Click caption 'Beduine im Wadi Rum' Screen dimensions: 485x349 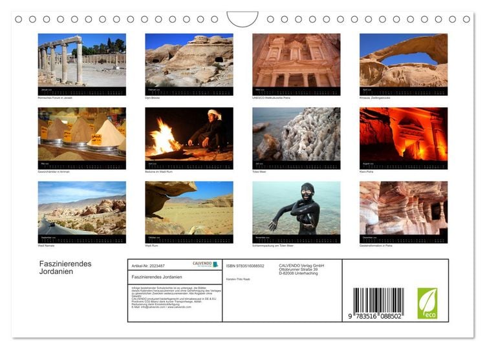(x=158, y=171)
